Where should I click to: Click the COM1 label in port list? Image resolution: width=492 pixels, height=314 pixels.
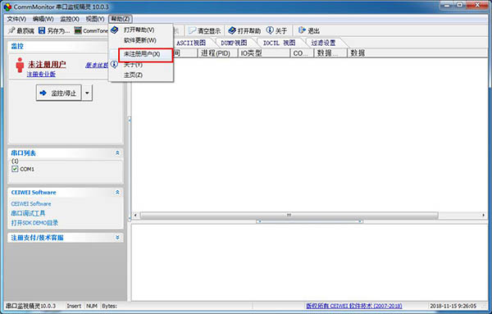coord(27,169)
